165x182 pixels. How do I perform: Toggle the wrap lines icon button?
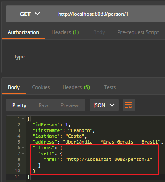[x=129, y=105]
